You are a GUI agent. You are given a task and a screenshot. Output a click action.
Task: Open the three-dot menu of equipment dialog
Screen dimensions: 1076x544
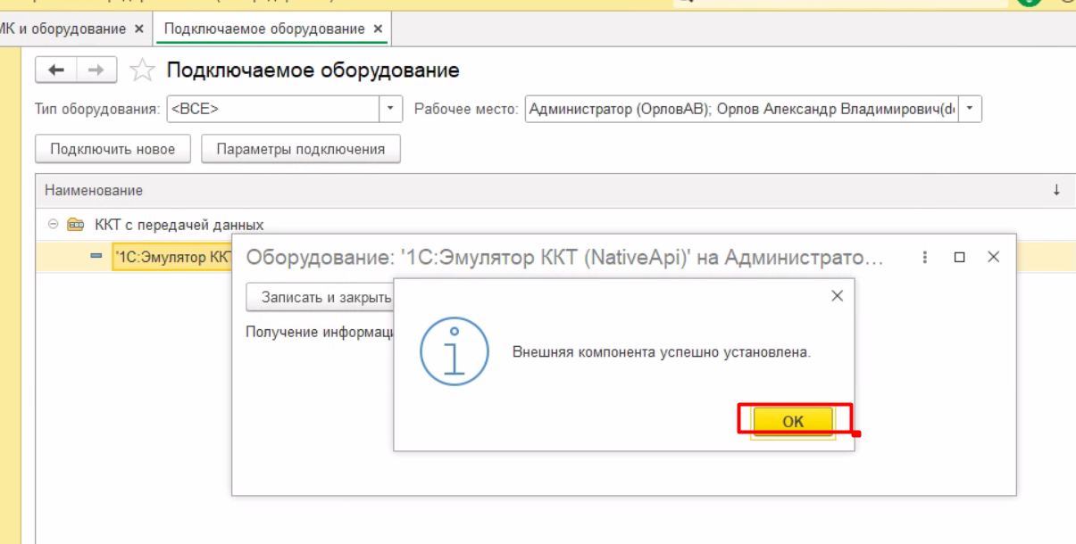click(x=925, y=257)
